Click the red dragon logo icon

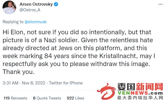pyautogui.click(x=106, y=91)
